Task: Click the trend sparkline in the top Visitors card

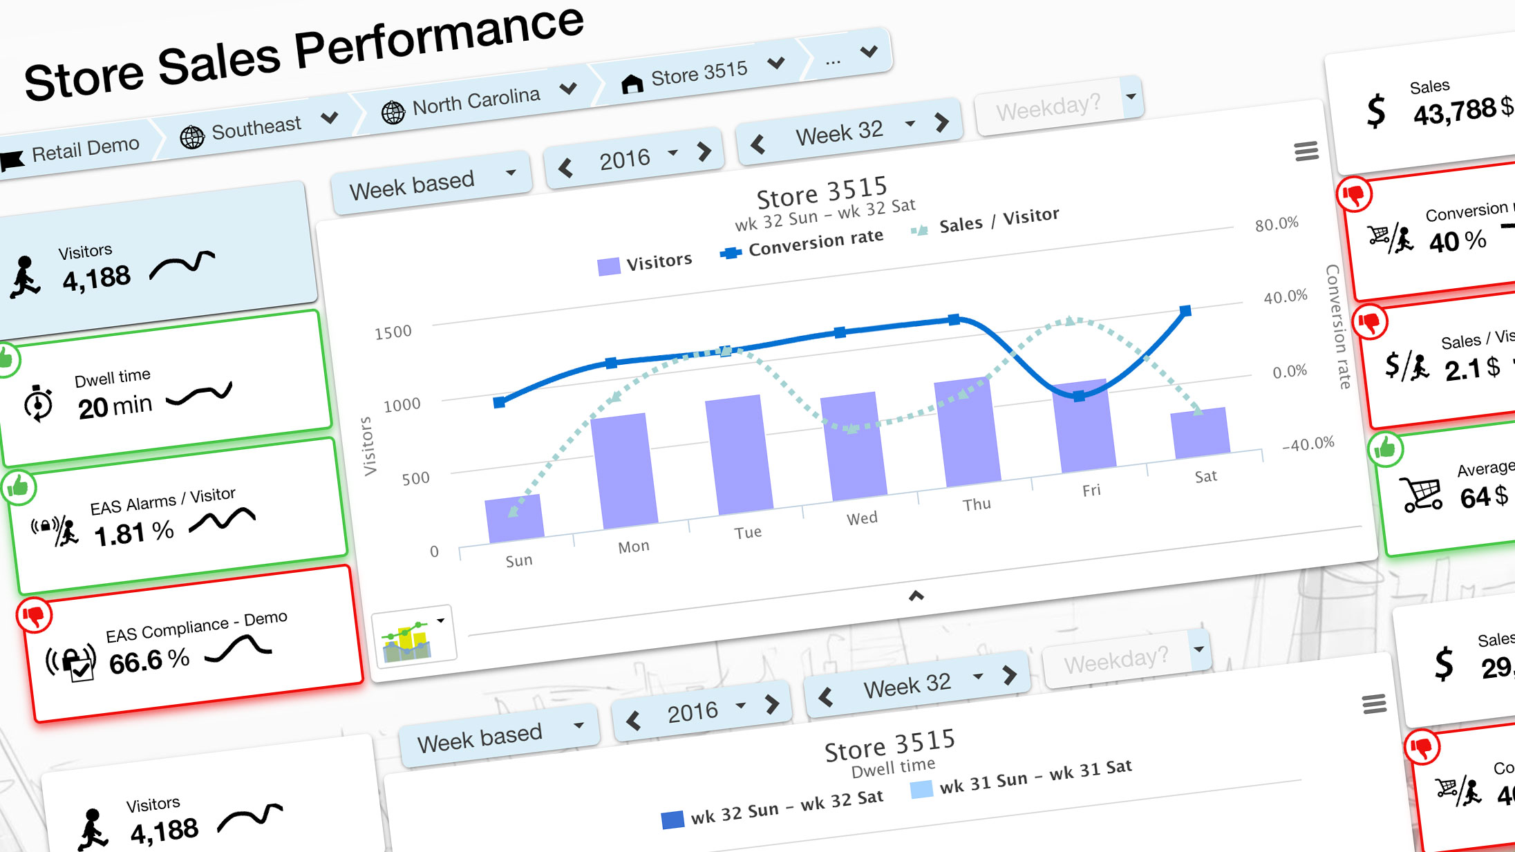Action: [x=182, y=265]
